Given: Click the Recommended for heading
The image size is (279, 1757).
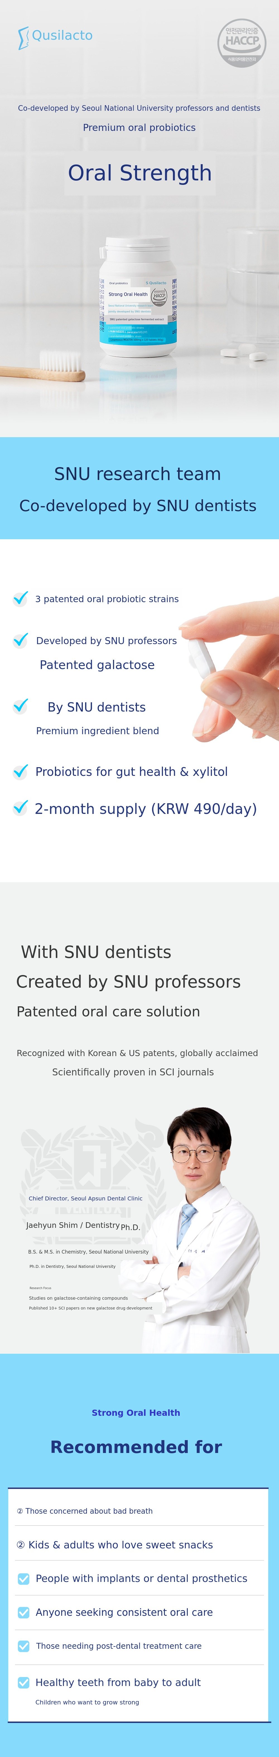Looking at the screenshot, I should (136, 1447).
